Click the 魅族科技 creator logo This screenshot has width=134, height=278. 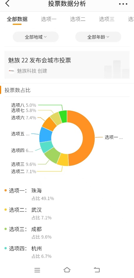pos(12,71)
